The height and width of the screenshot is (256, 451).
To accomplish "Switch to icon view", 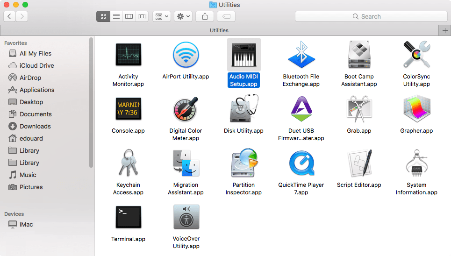I will click(x=103, y=16).
